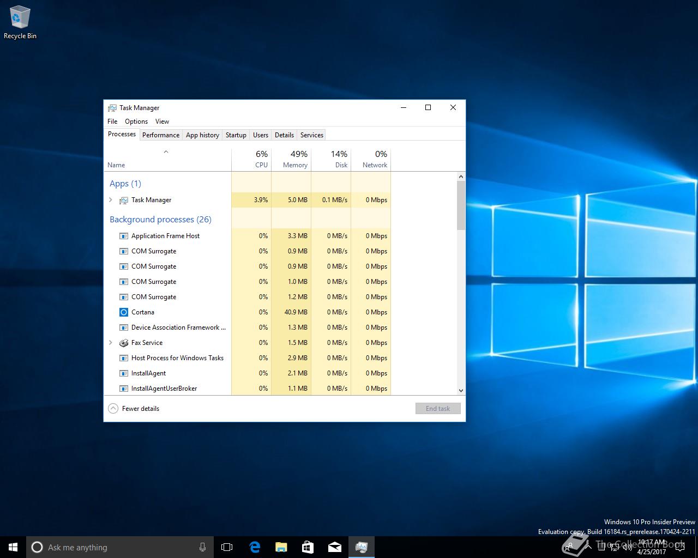This screenshot has height=558, width=698.
Task: Switch to the App history tab
Action: click(x=202, y=135)
